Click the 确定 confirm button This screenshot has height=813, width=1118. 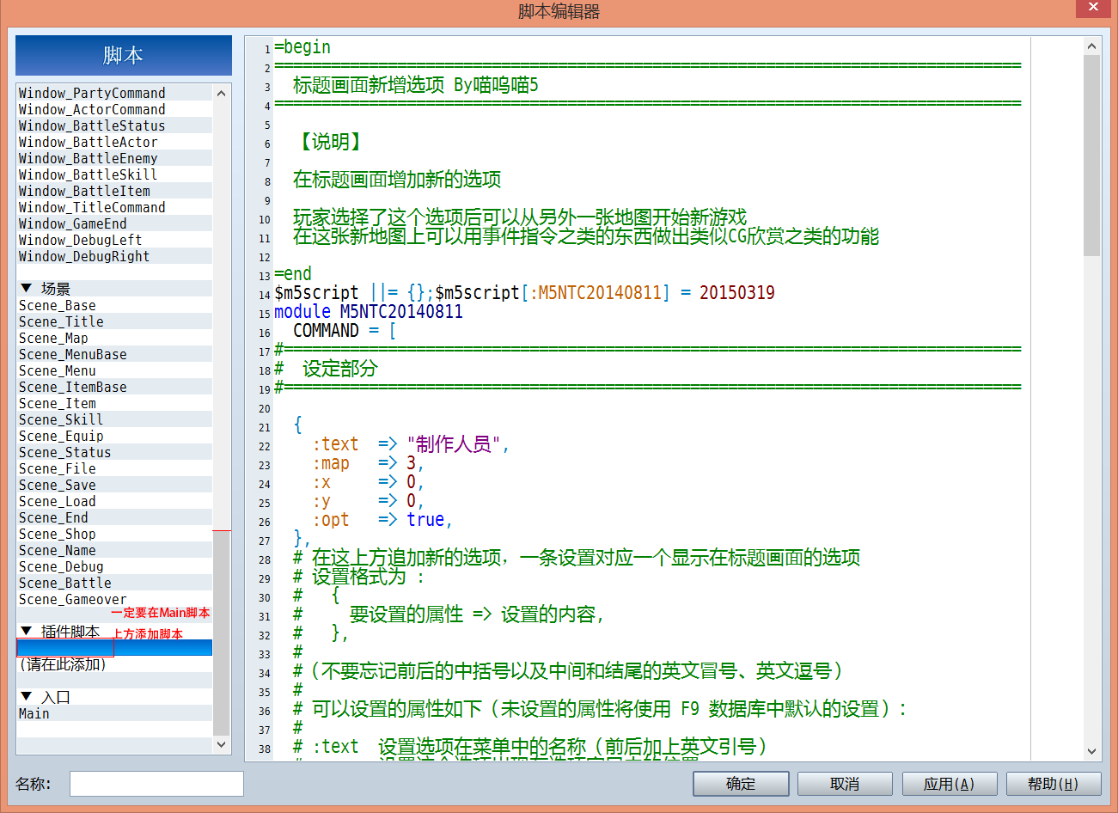tap(741, 784)
